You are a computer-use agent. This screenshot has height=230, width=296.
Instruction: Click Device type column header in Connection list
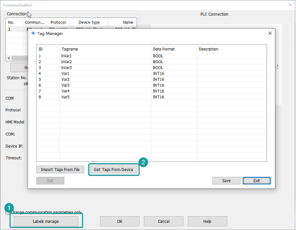tap(89, 22)
